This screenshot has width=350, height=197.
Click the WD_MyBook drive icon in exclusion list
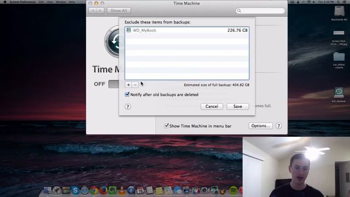click(x=129, y=30)
